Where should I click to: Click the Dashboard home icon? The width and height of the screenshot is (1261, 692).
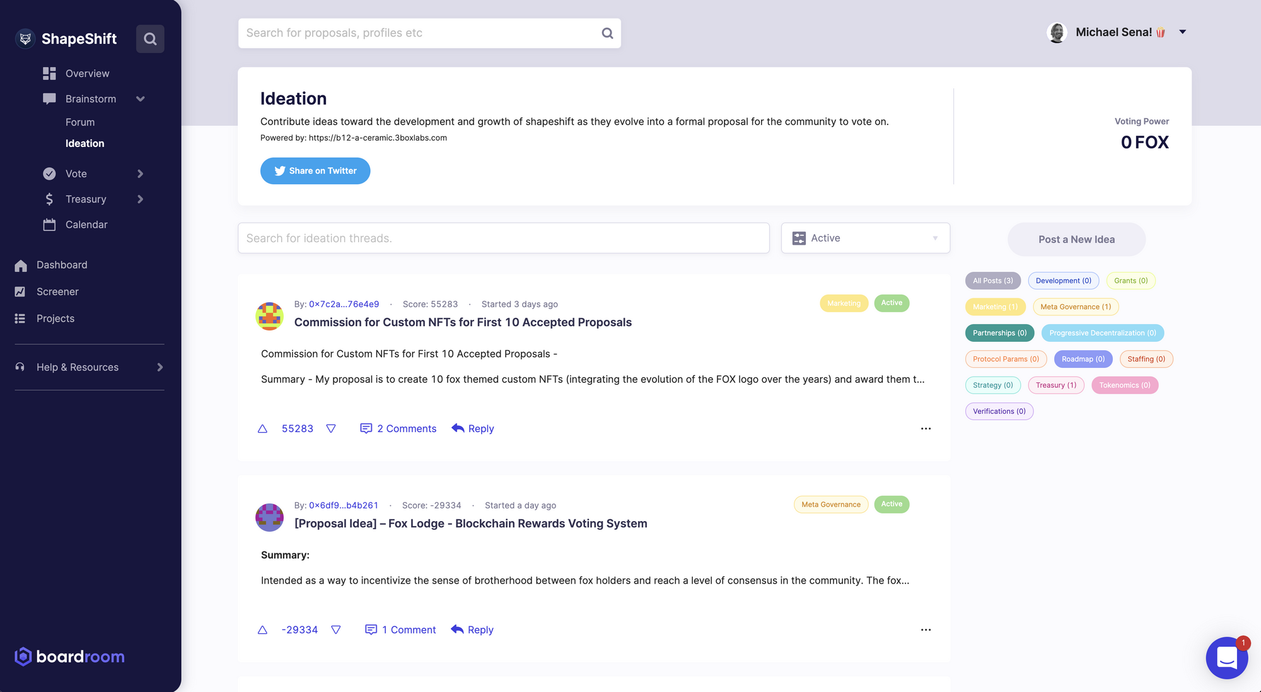tap(21, 266)
